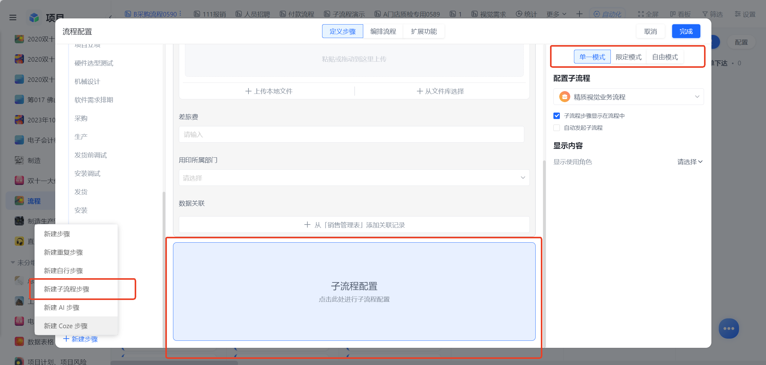Choose 新建子流程步骤 menu entry

pyautogui.click(x=76, y=289)
